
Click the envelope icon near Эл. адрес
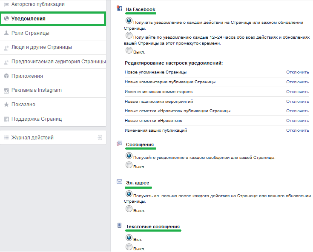point(119,181)
